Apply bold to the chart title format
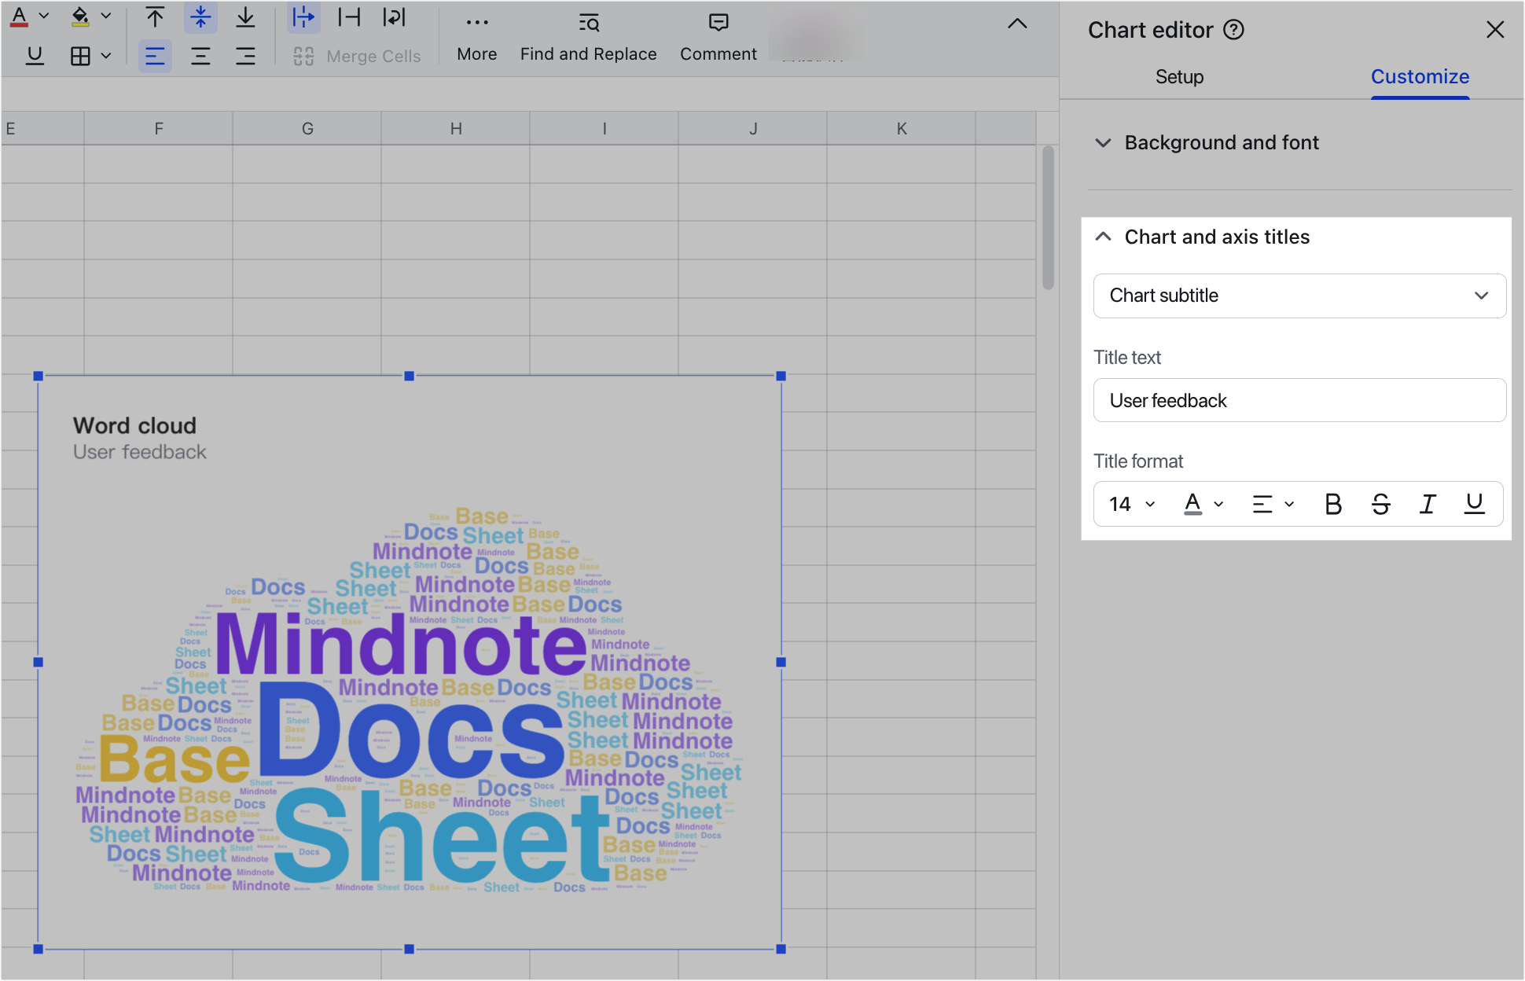 click(1333, 504)
